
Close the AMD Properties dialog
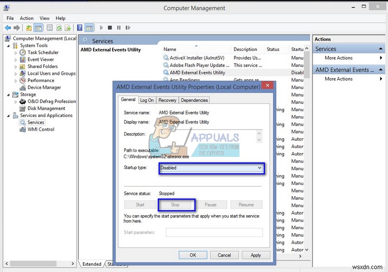(267, 85)
